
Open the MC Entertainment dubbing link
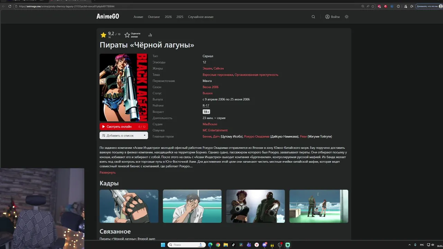point(215,130)
